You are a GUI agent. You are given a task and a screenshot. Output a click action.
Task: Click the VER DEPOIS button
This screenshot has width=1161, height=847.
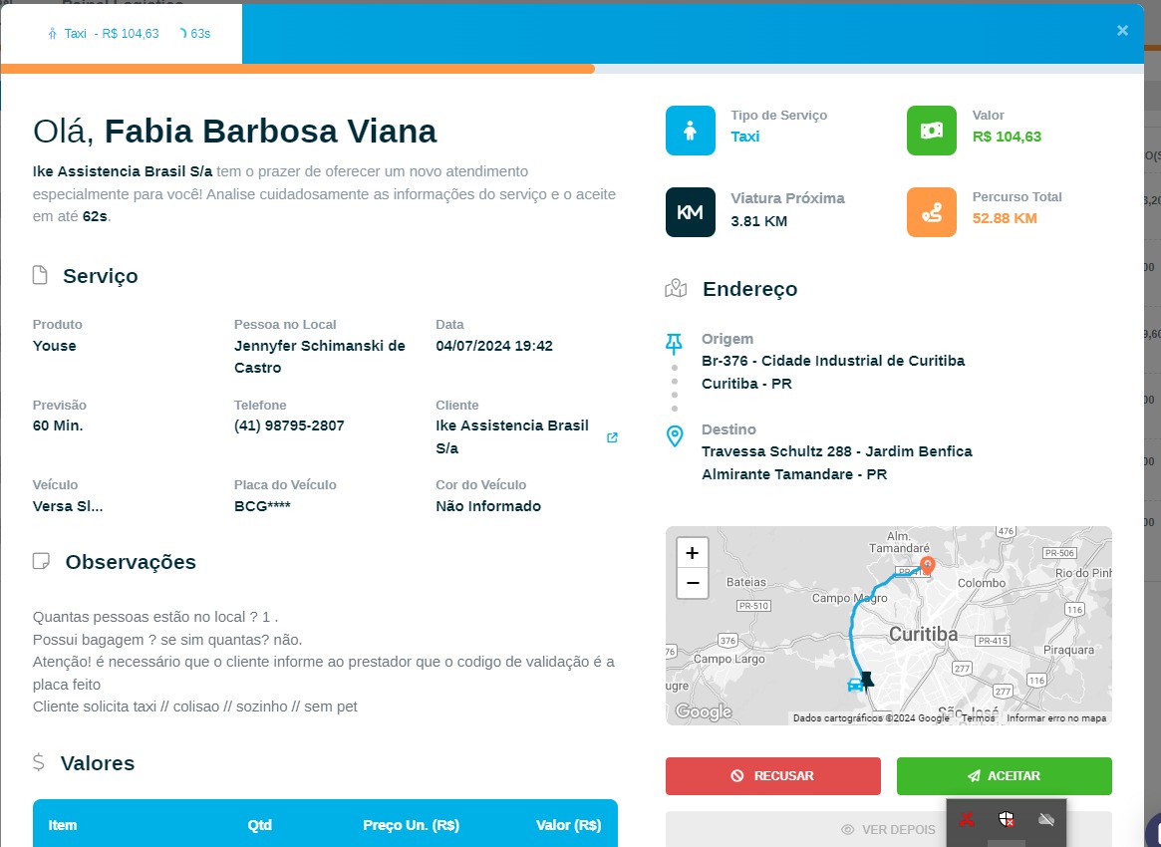[x=889, y=829]
